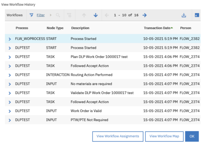Click View Workflow Map button
This screenshot has width=205, height=144.
164,136
